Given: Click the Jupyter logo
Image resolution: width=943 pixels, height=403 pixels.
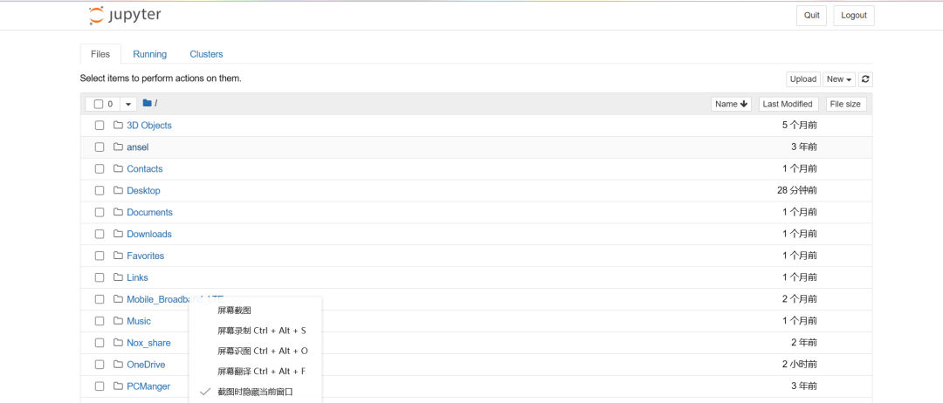Looking at the screenshot, I should pos(125,16).
